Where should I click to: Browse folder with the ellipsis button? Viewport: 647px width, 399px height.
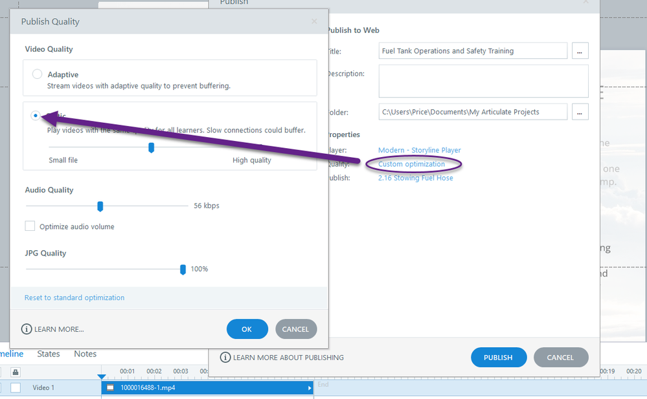pyautogui.click(x=580, y=112)
